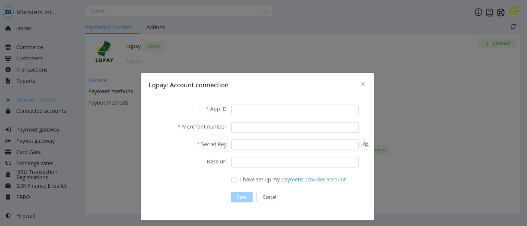Screen dimensions: 527x226
Task: Select the Payment providers tab
Action: [x=108, y=27]
